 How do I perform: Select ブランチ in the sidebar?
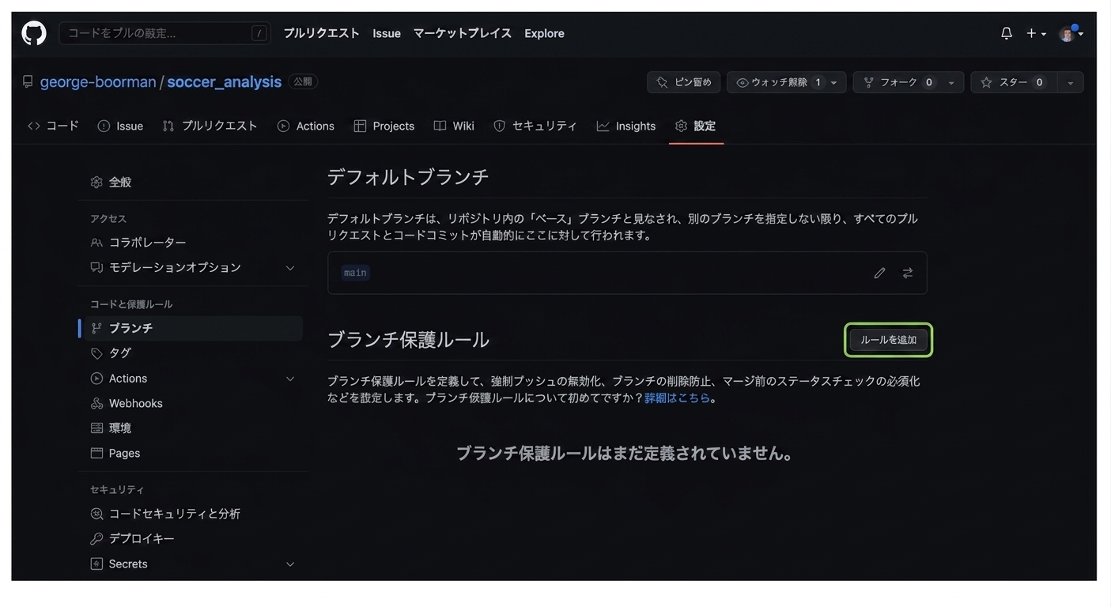[190, 328]
